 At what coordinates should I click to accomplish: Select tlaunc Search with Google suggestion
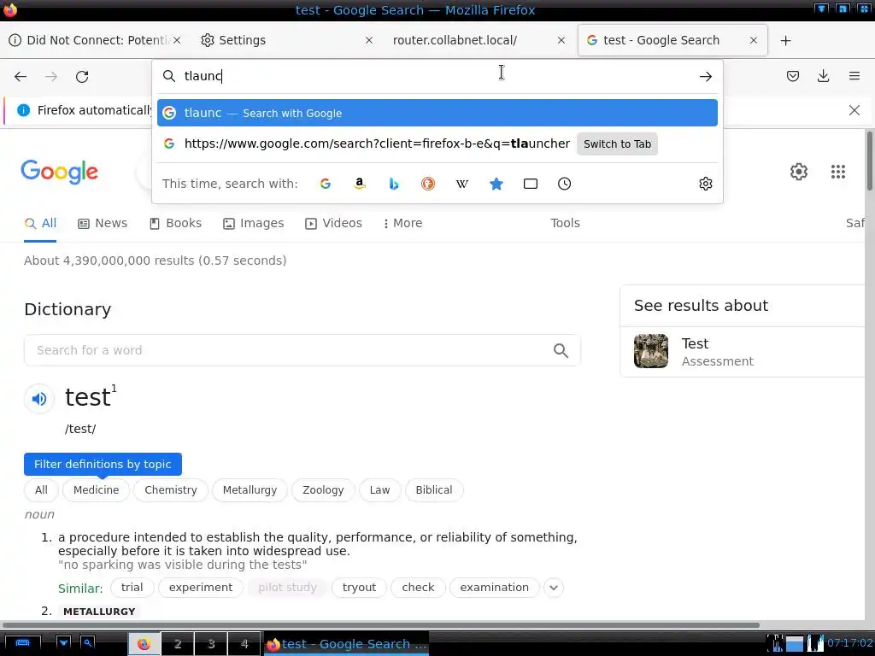point(437,113)
